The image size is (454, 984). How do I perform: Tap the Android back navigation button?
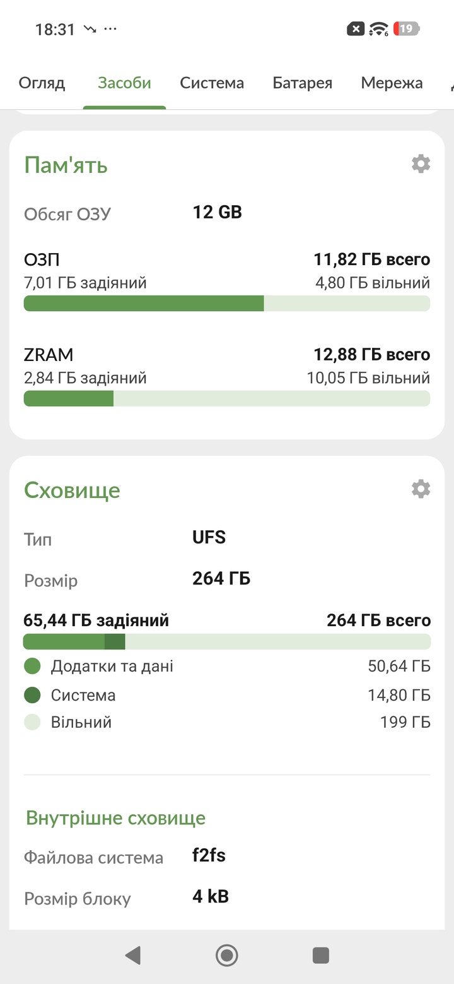132,956
